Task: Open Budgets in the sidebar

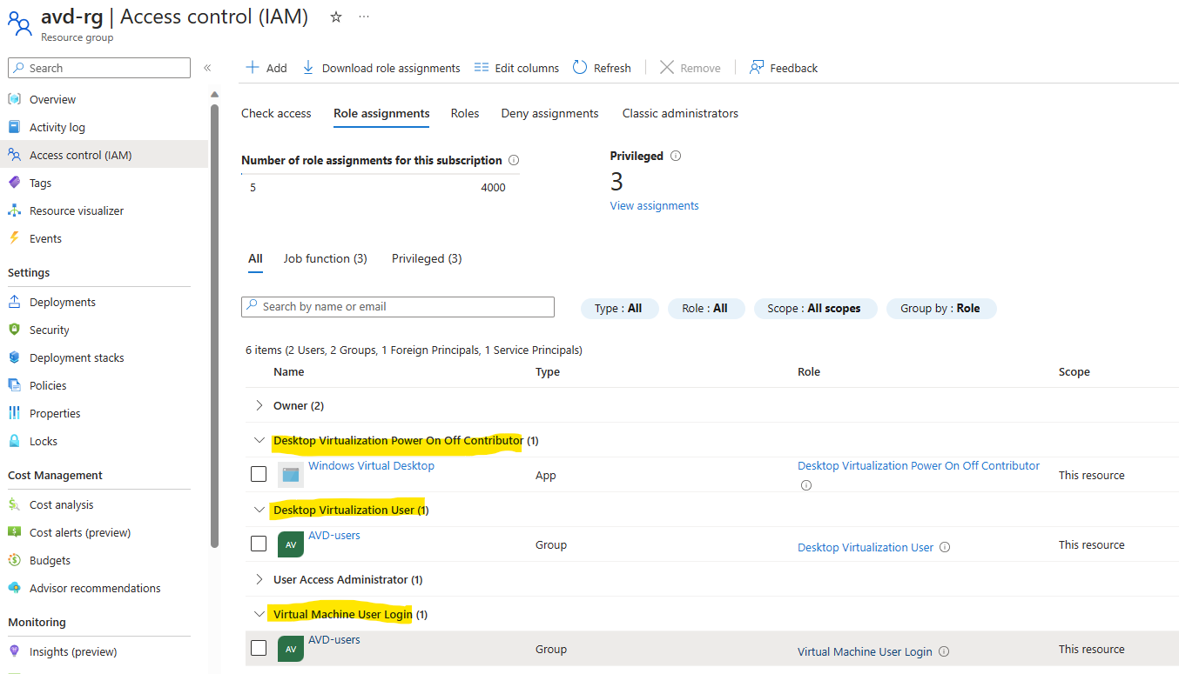Action: pyautogui.click(x=50, y=560)
